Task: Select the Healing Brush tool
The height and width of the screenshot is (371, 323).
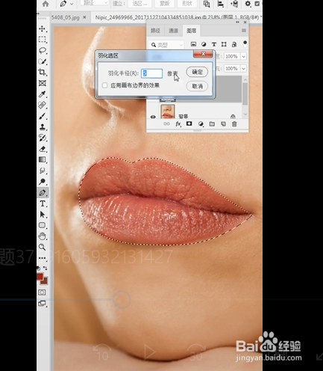Action: click(x=43, y=105)
